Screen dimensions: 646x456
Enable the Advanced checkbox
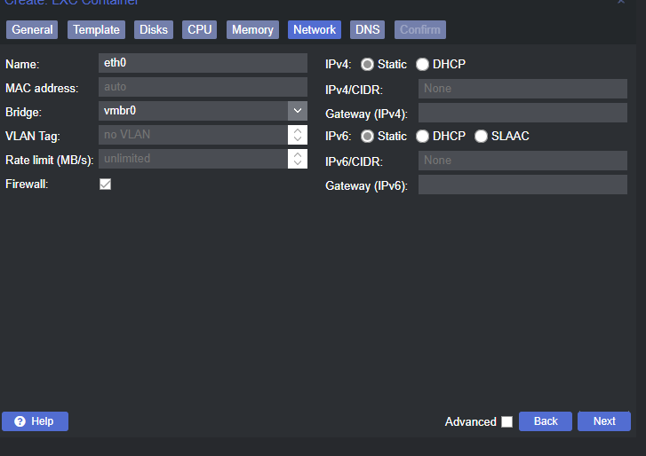pos(506,421)
